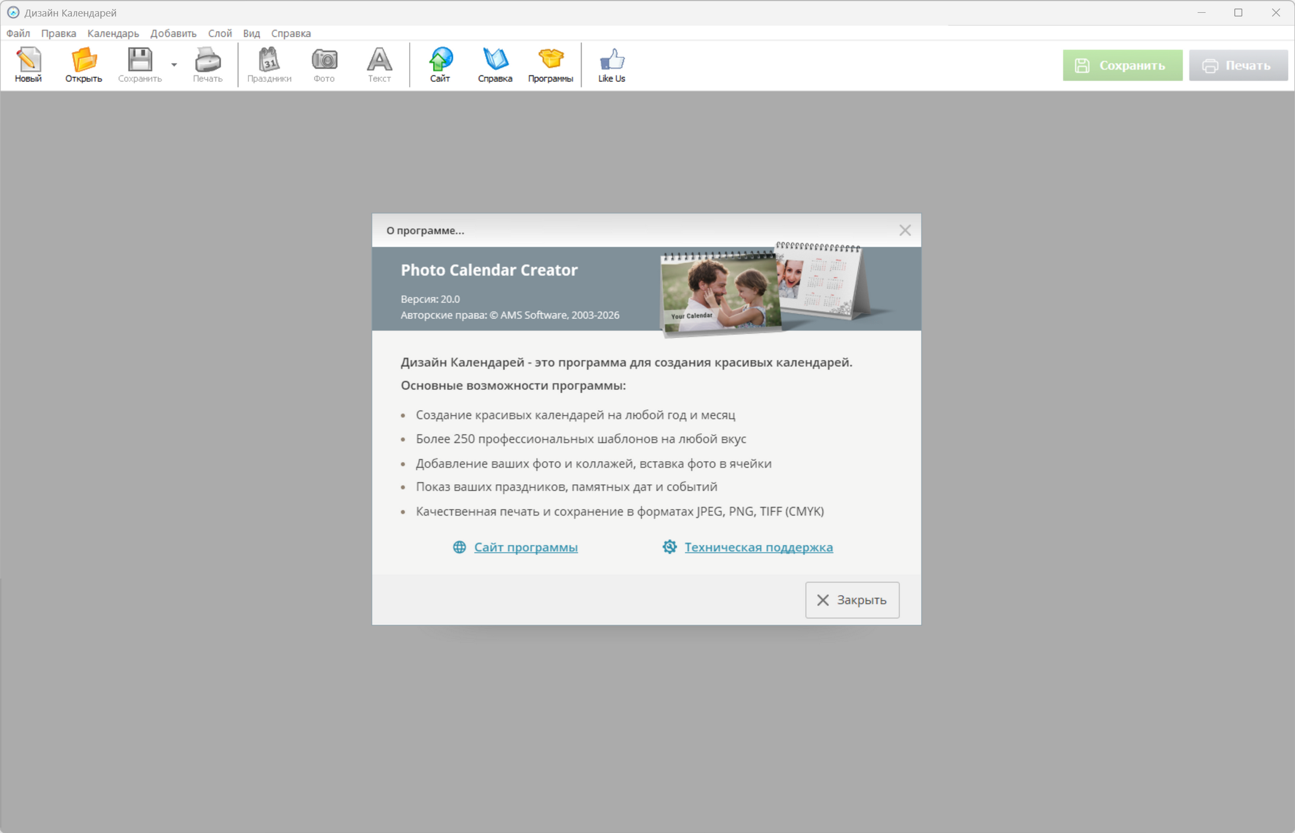
Task: Open the Добавить menu
Action: tap(173, 33)
